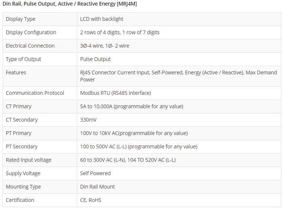Screen dimensions: 284x209
Task: Click the Features row label
Action: 16,73
